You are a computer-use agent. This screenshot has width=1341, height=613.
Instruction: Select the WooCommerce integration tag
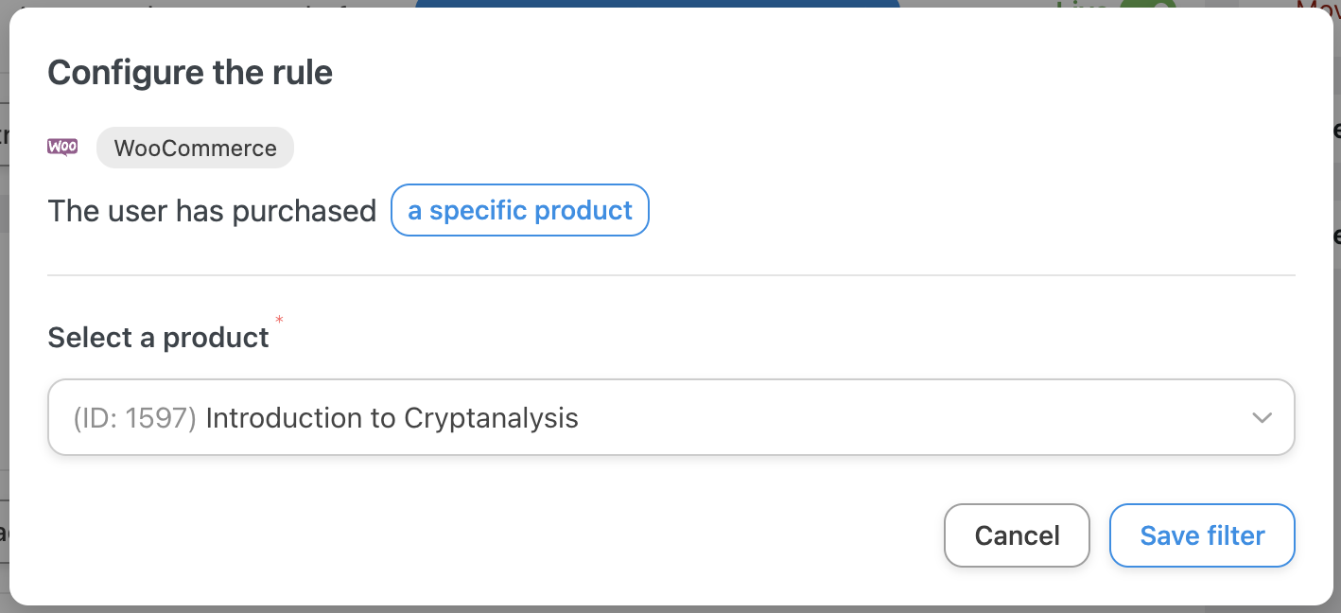tap(195, 148)
